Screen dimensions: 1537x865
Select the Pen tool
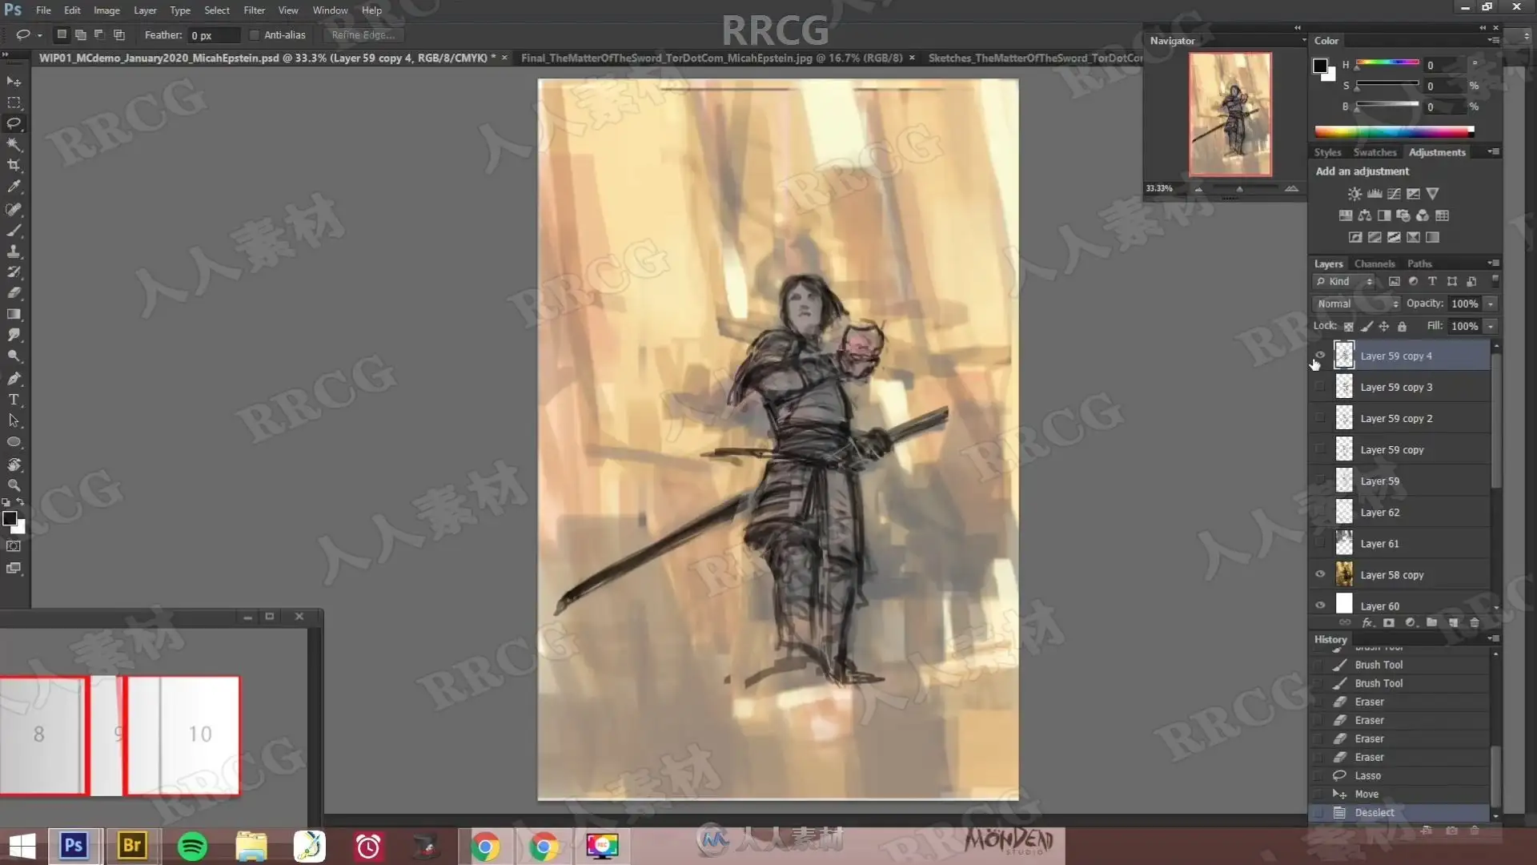[14, 378]
